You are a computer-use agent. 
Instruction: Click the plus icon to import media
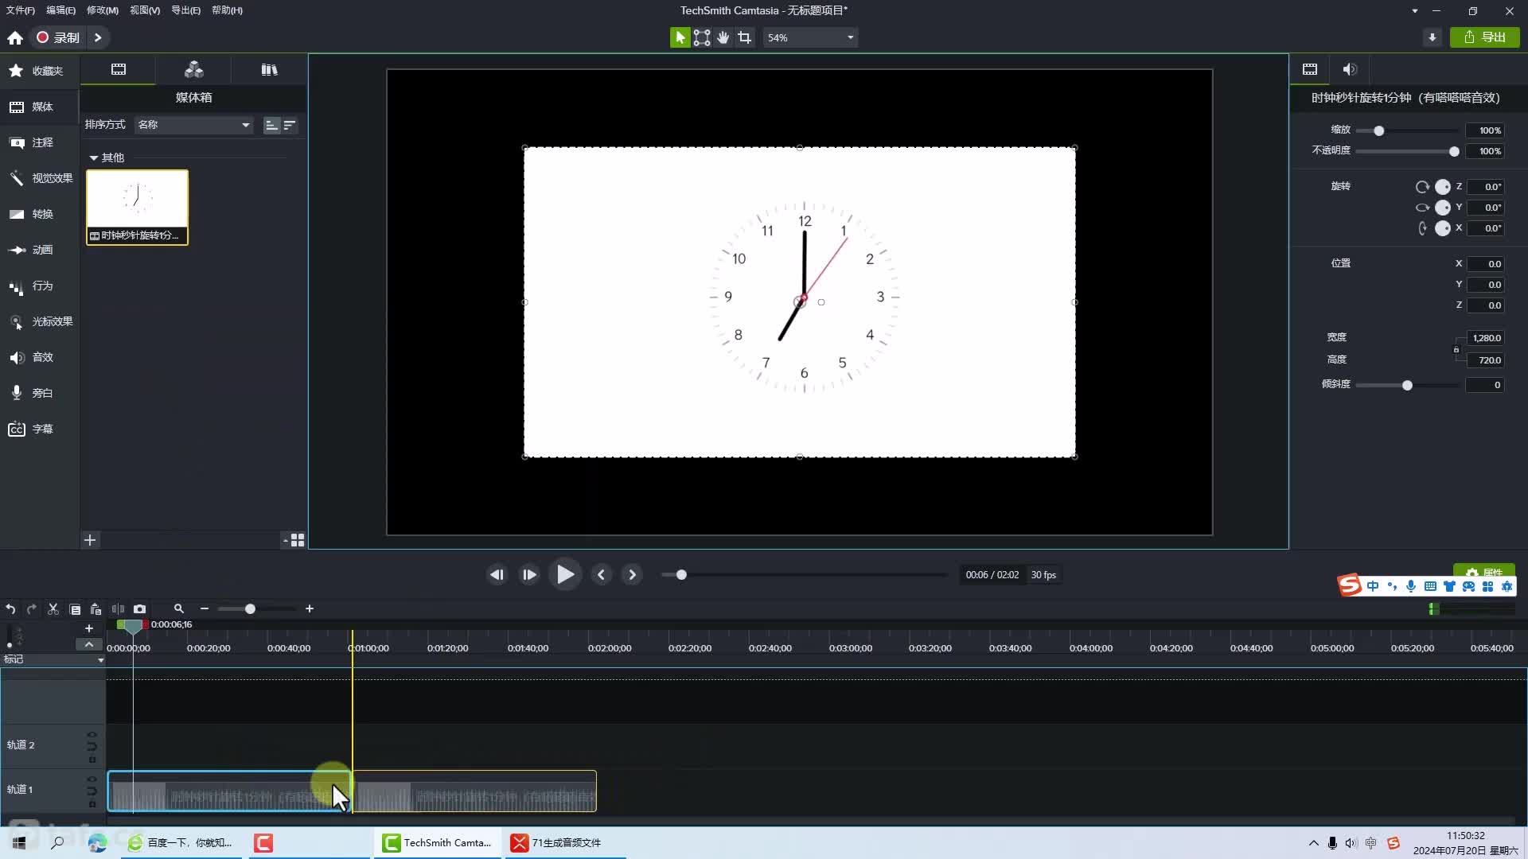click(x=90, y=540)
